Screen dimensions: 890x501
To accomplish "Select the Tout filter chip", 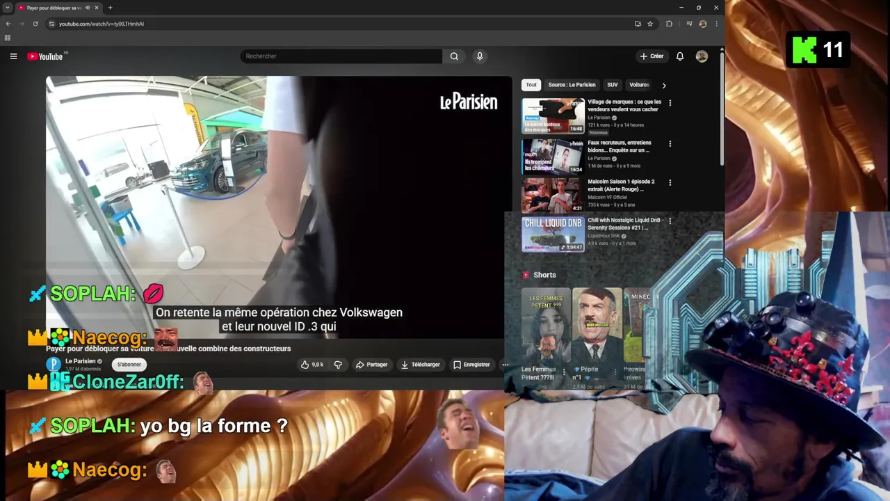I will (x=531, y=85).
